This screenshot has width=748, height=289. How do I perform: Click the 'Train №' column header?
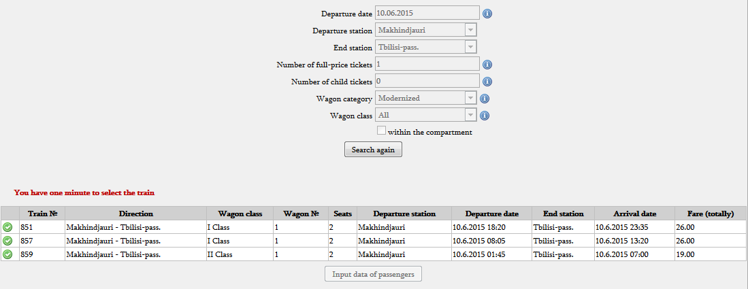pos(42,214)
